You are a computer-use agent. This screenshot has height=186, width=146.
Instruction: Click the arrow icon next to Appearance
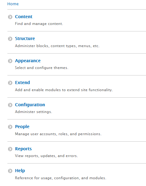10,61
